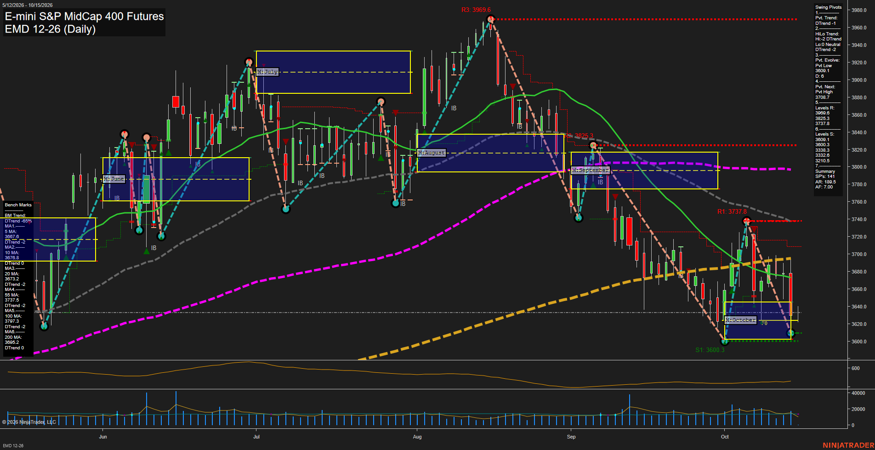Click the 3800.0 level on price axis
The height and width of the screenshot is (450, 875).
859,167
